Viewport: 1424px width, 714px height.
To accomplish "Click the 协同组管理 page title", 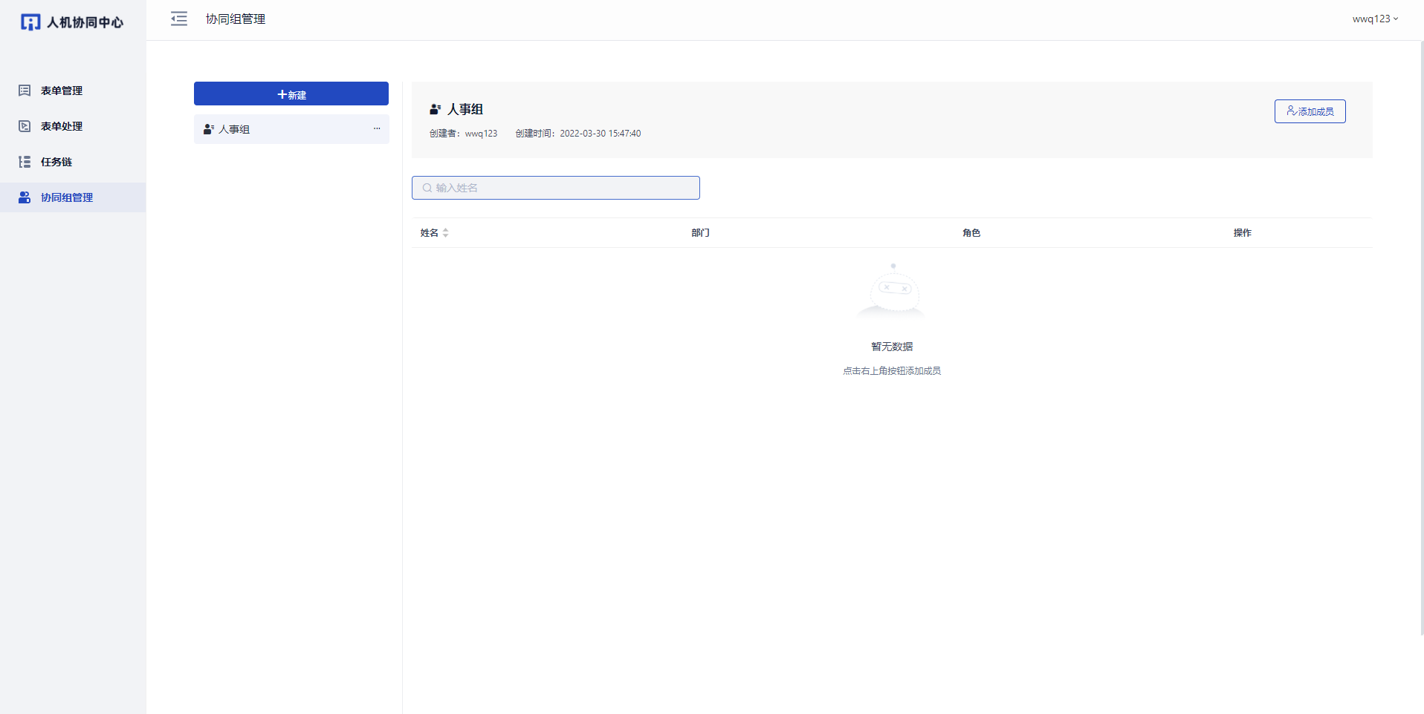I will point(236,19).
